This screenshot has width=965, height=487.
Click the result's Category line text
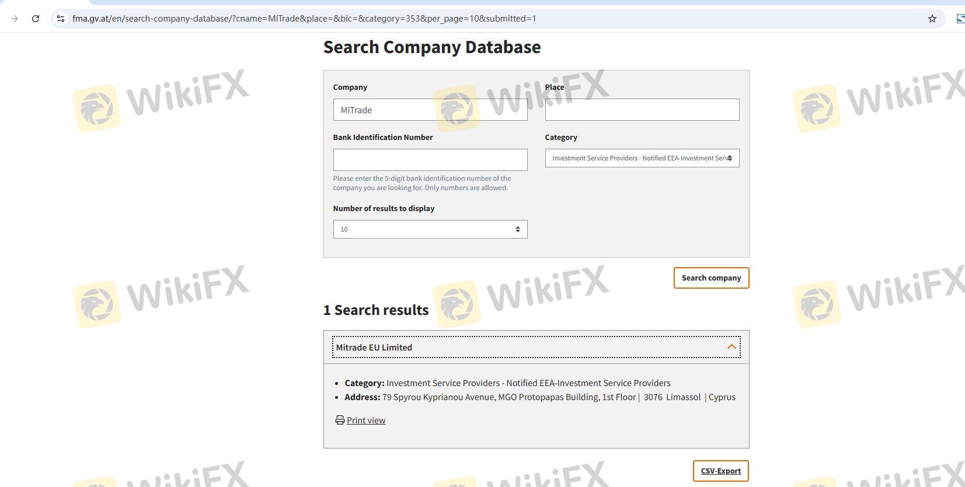click(507, 383)
